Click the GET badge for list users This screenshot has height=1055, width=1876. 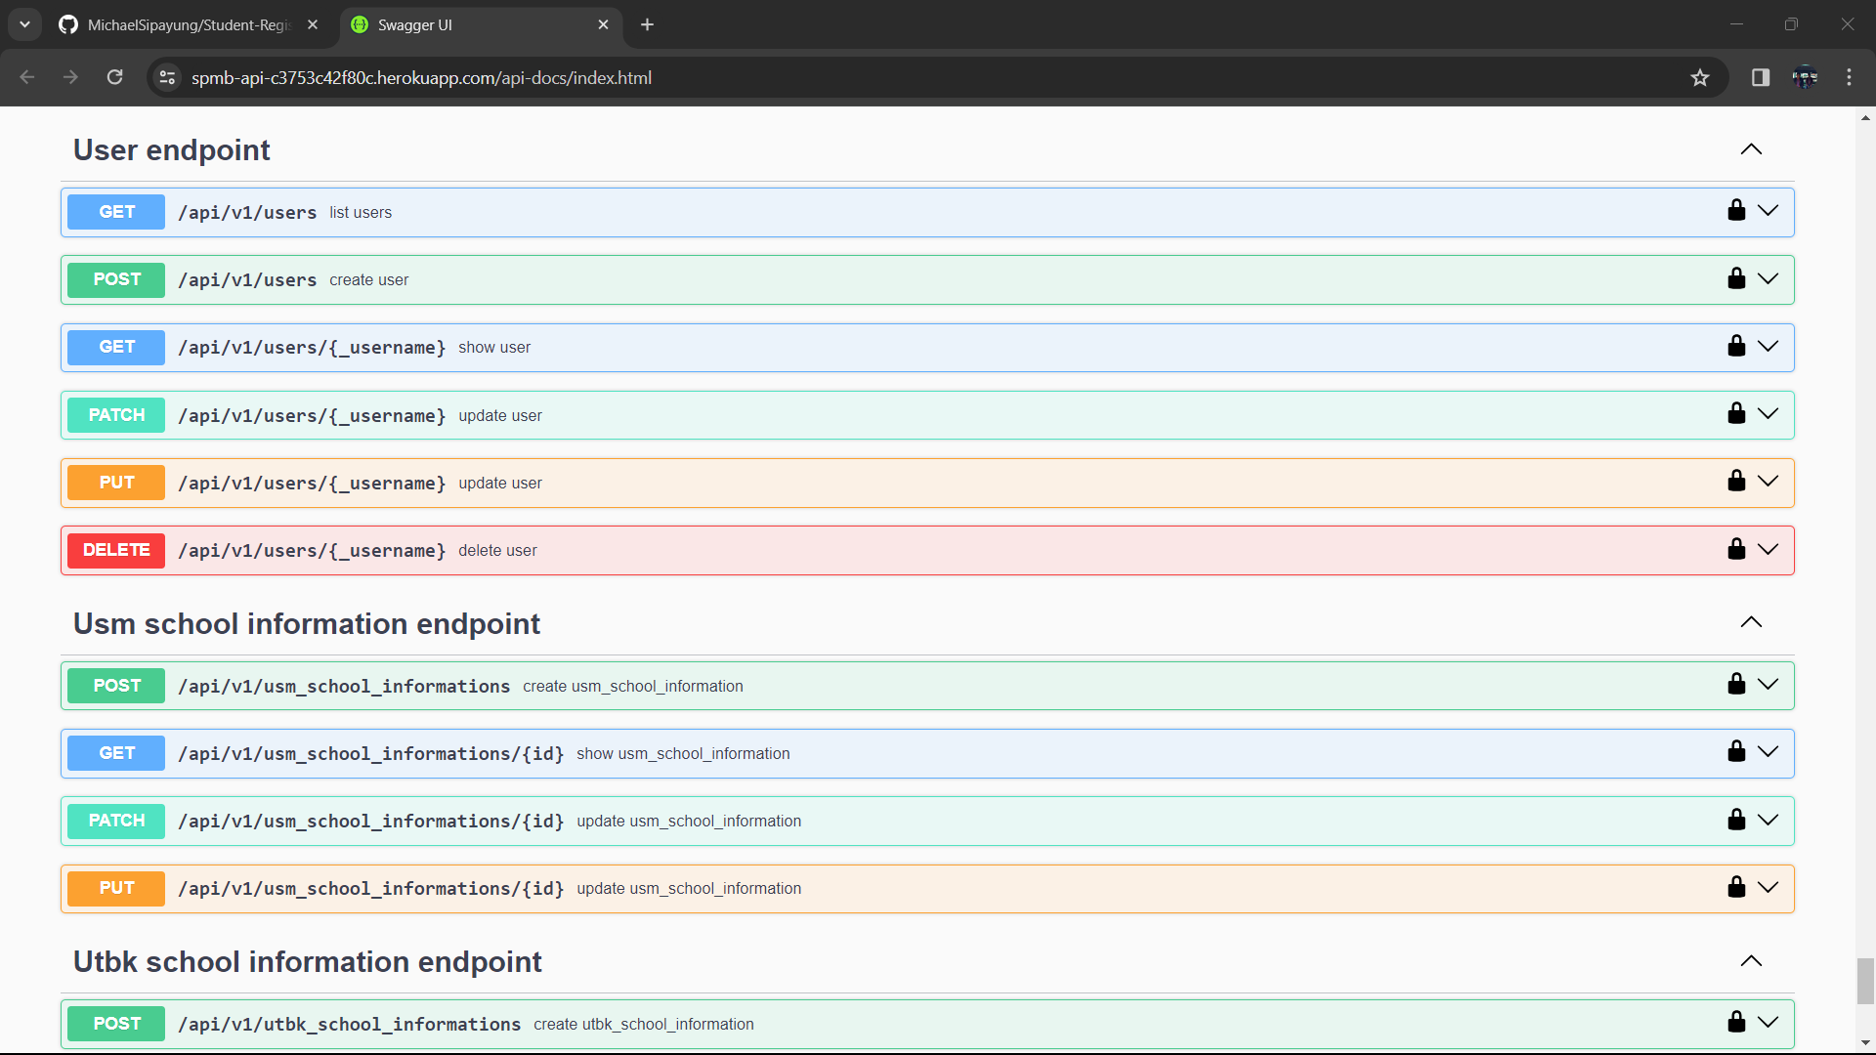[x=116, y=212]
